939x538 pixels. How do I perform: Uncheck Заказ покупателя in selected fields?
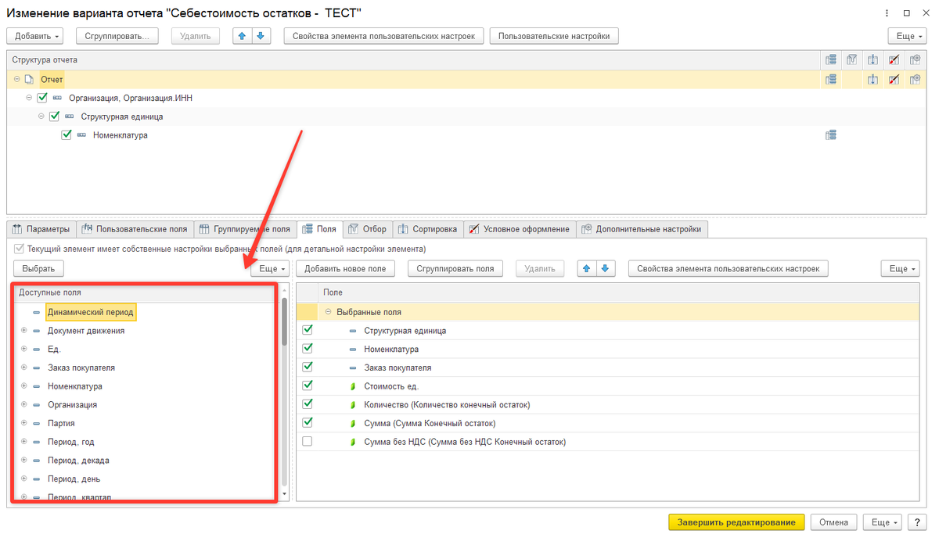tap(308, 368)
